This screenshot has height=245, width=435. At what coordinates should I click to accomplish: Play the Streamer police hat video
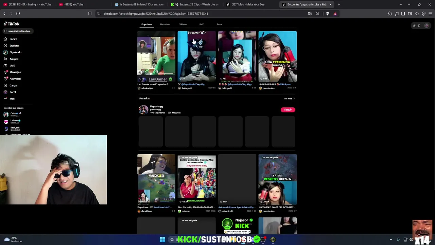[196, 56]
